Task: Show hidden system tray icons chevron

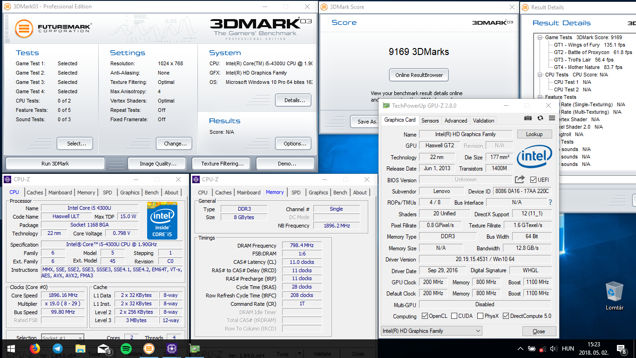Action: click(x=521, y=349)
